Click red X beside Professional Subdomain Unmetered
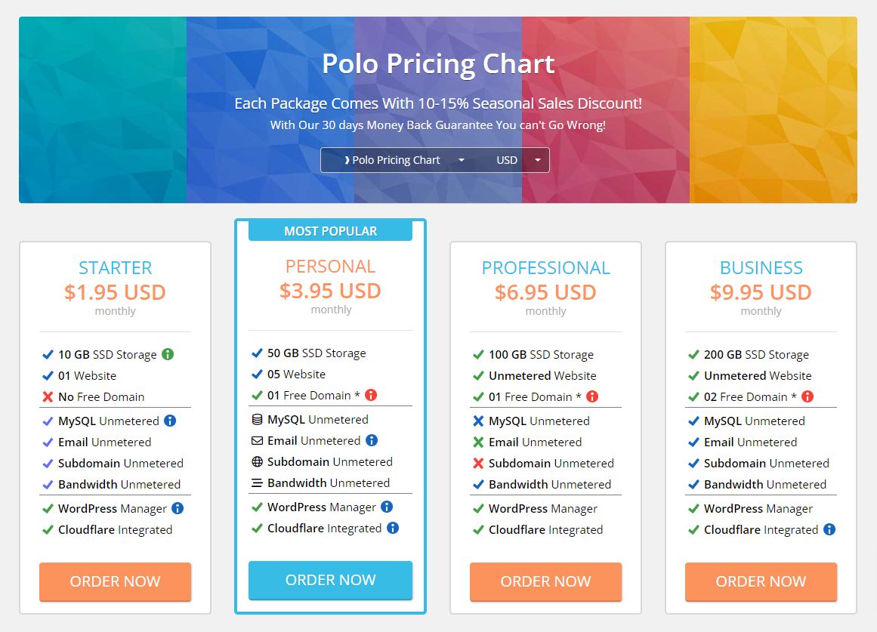The height and width of the screenshot is (632, 877). tap(478, 463)
